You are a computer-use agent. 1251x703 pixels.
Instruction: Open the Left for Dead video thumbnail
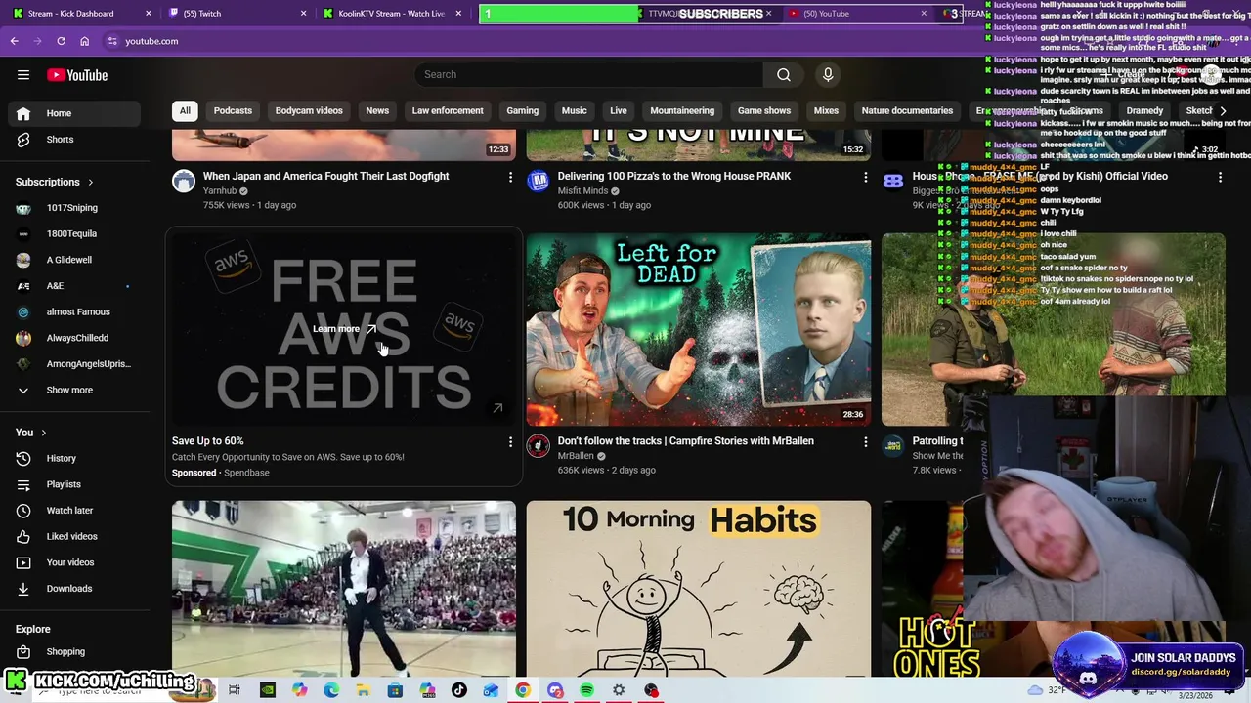click(699, 329)
